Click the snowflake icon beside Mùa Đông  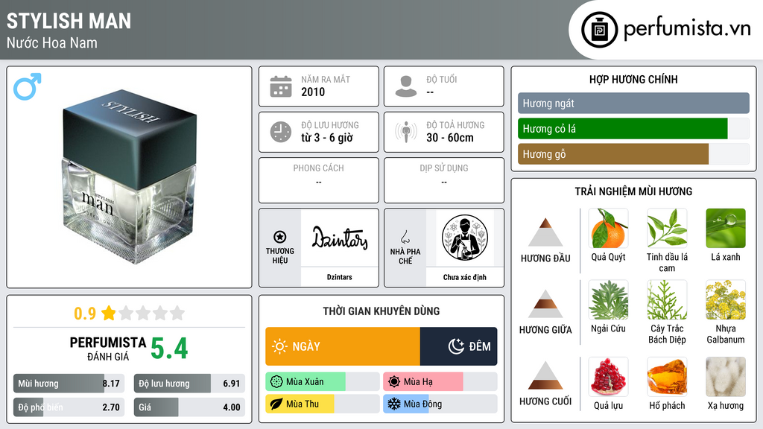point(394,404)
